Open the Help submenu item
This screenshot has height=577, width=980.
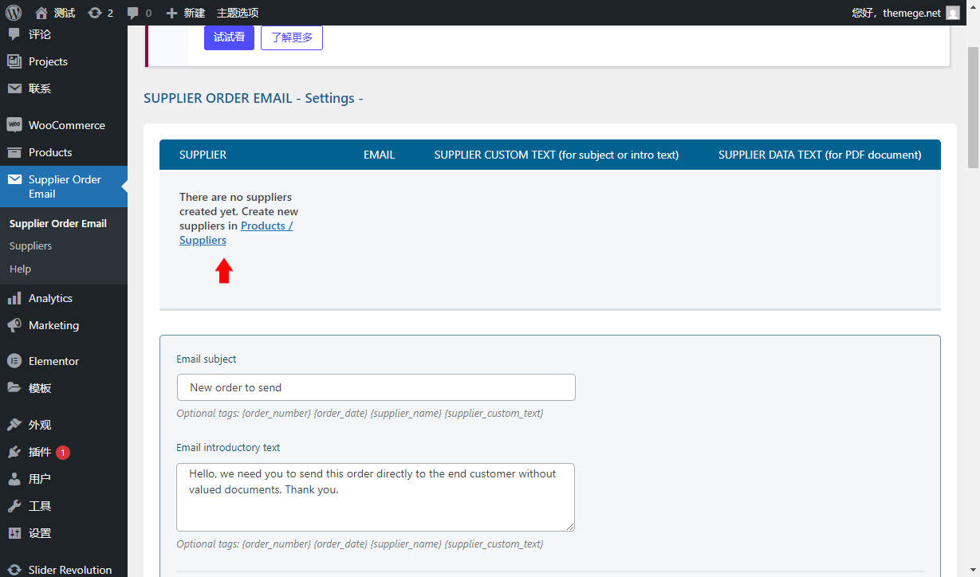[x=20, y=269]
